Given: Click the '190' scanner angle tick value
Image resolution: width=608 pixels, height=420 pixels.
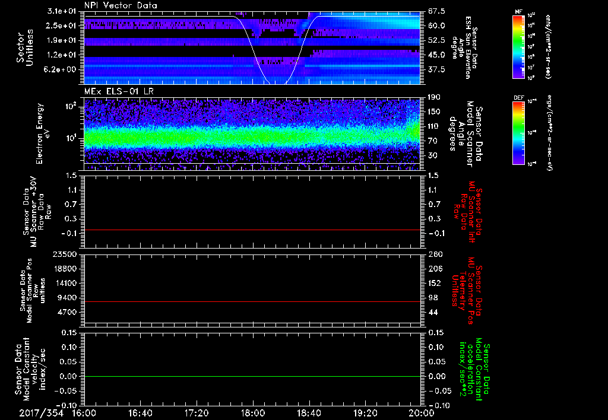Looking at the screenshot, I should [x=434, y=97].
